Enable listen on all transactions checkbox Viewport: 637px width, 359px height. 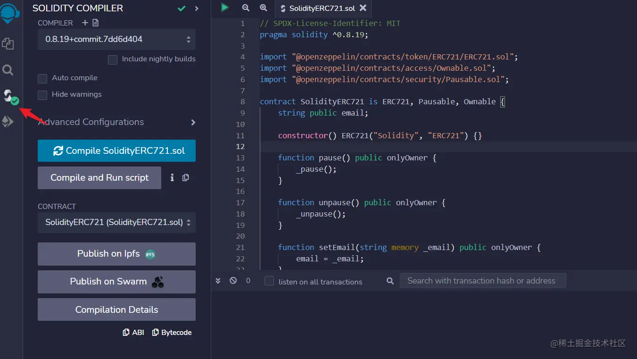point(269,281)
